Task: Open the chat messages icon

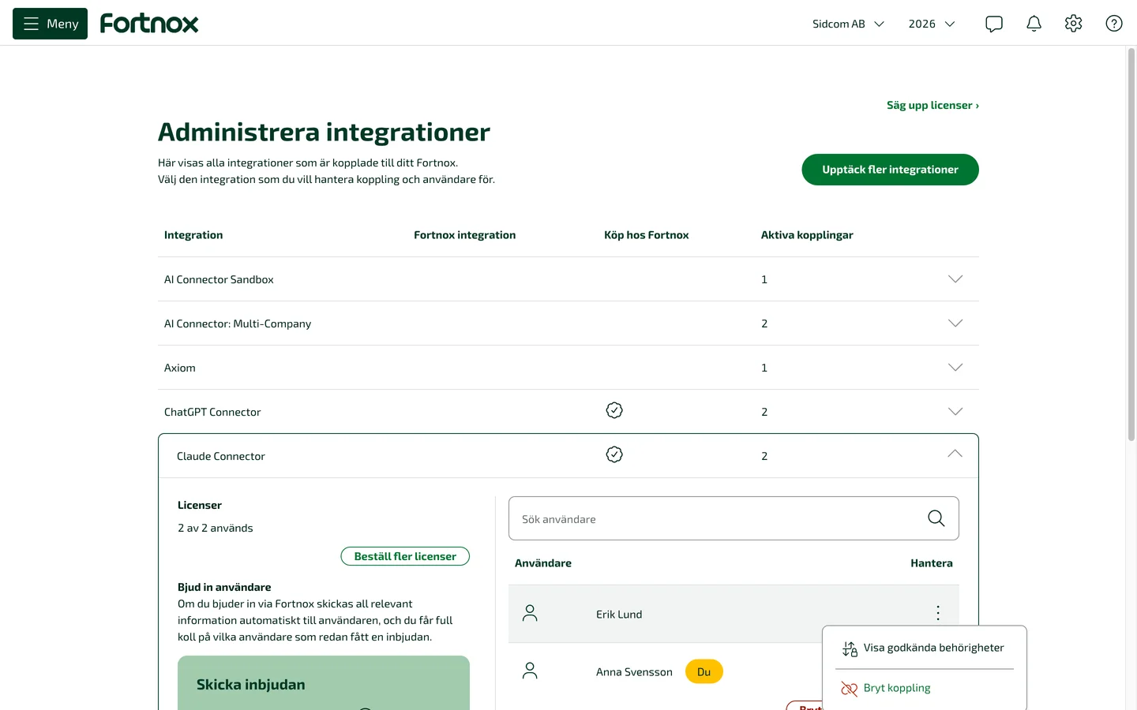Action: coord(994,24)
